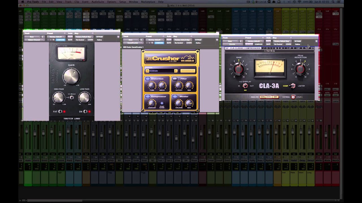Image resolution: width=362 pixels, height=203 pixels.
Task: Click CamelCrusher master VOLUME knob
Action: pos(179,103)
